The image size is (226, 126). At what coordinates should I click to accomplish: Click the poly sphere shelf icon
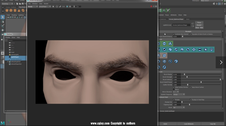coord(7,10)
